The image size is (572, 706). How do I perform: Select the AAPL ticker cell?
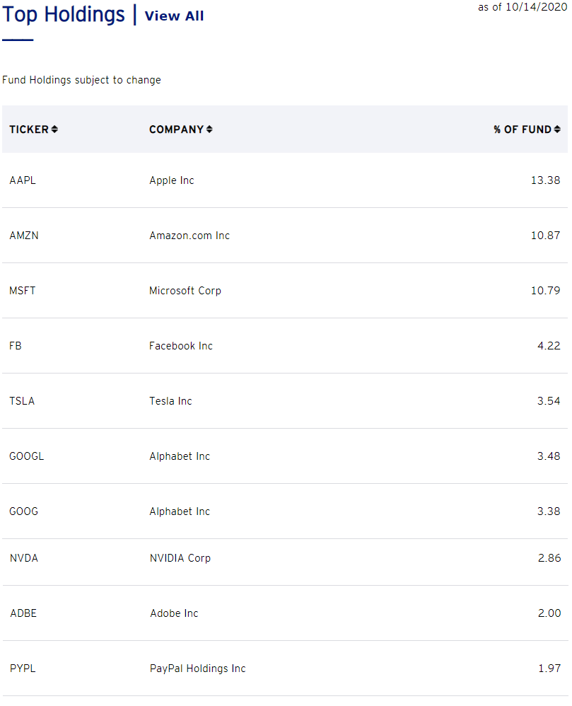23,180
